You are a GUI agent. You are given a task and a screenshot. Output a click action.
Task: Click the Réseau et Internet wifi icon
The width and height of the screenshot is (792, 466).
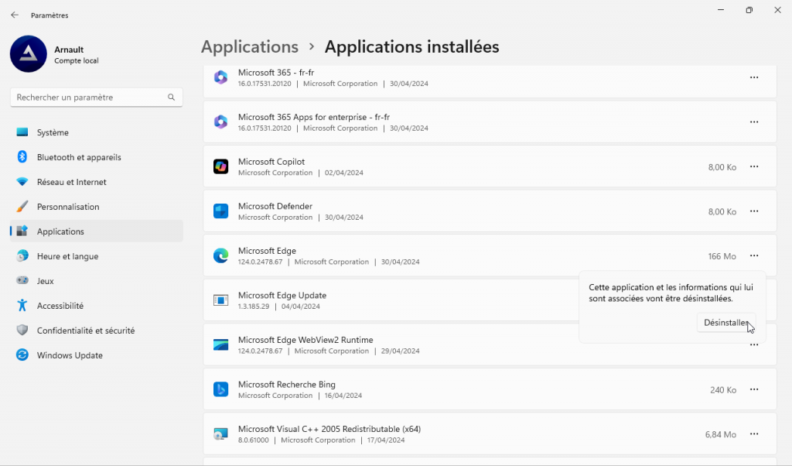pyautogui.click(x=22, y=182)
